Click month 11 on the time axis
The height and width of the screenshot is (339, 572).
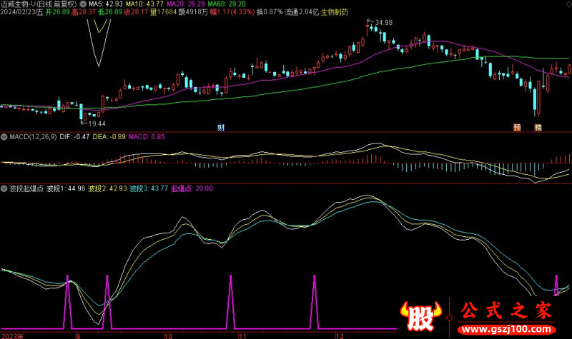click(242, 335)
